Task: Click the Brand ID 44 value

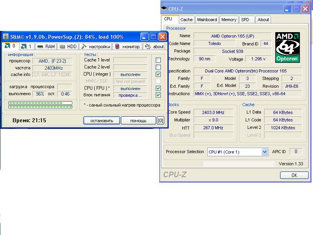Action: tap(266, 43)
